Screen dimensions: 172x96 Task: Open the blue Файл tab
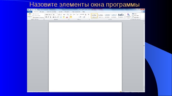(30, 12)
